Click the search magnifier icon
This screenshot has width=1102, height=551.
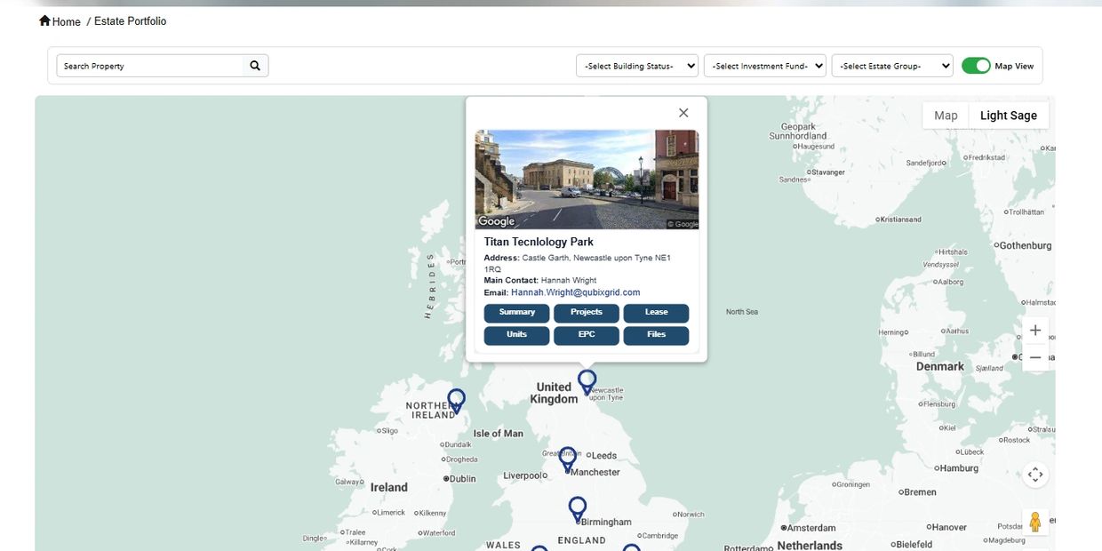(x=255, y=66)
